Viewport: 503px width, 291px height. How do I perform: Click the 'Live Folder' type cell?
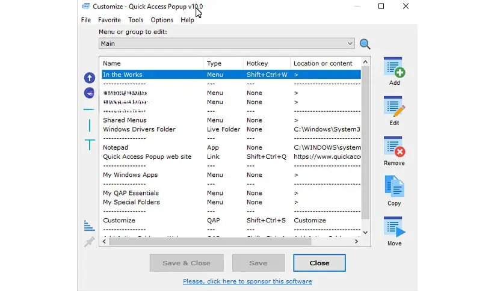(x=223, y=129)
